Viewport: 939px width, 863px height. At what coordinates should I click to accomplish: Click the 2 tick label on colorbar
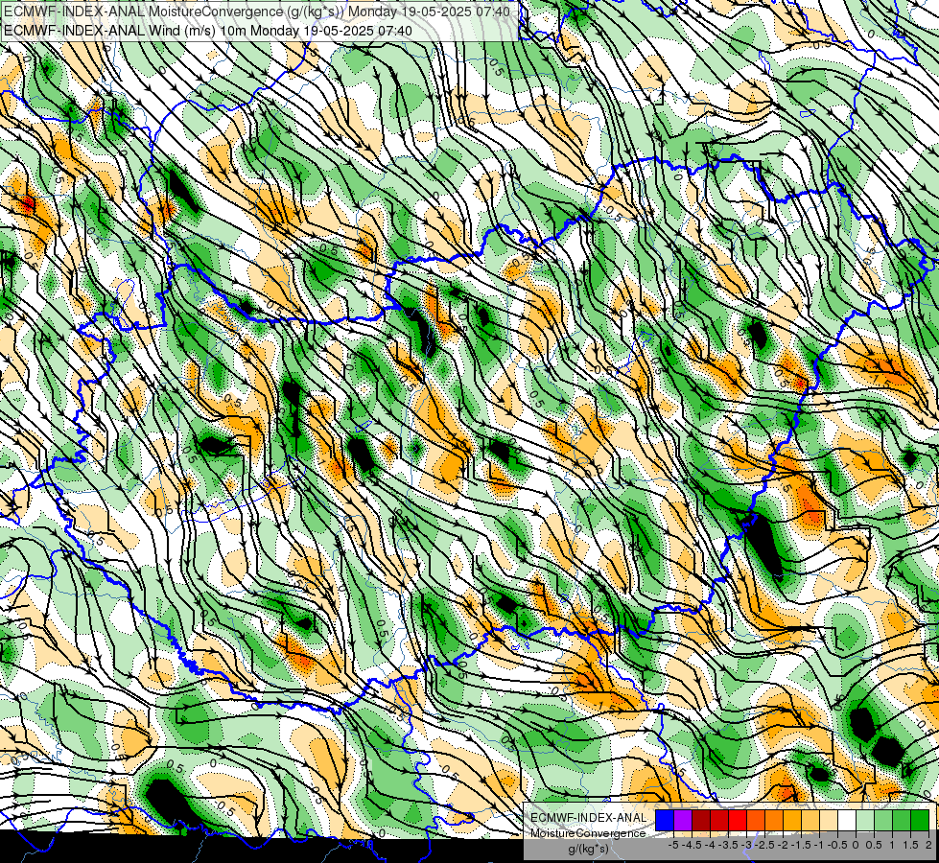point(928,845)
